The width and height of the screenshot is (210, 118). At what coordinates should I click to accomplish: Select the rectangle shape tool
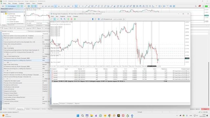[147, 6]
